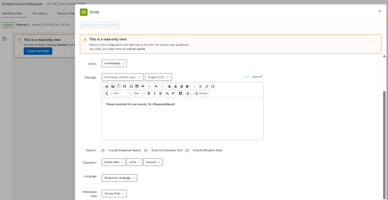Open revision history clock icon in sidebar
This screenshot has height=200, width=388.
[4, 39]
